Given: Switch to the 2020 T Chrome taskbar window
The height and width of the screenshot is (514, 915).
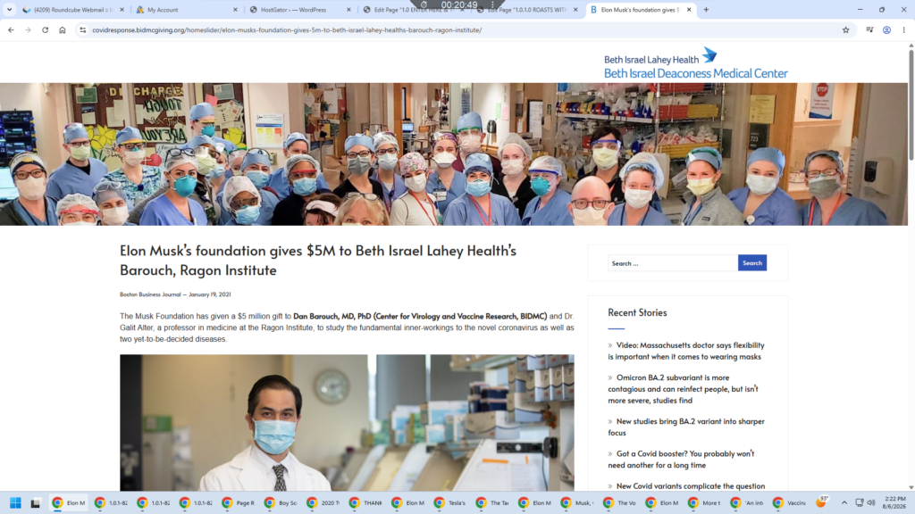Looking at the screenshot, I should coord(323,503).
